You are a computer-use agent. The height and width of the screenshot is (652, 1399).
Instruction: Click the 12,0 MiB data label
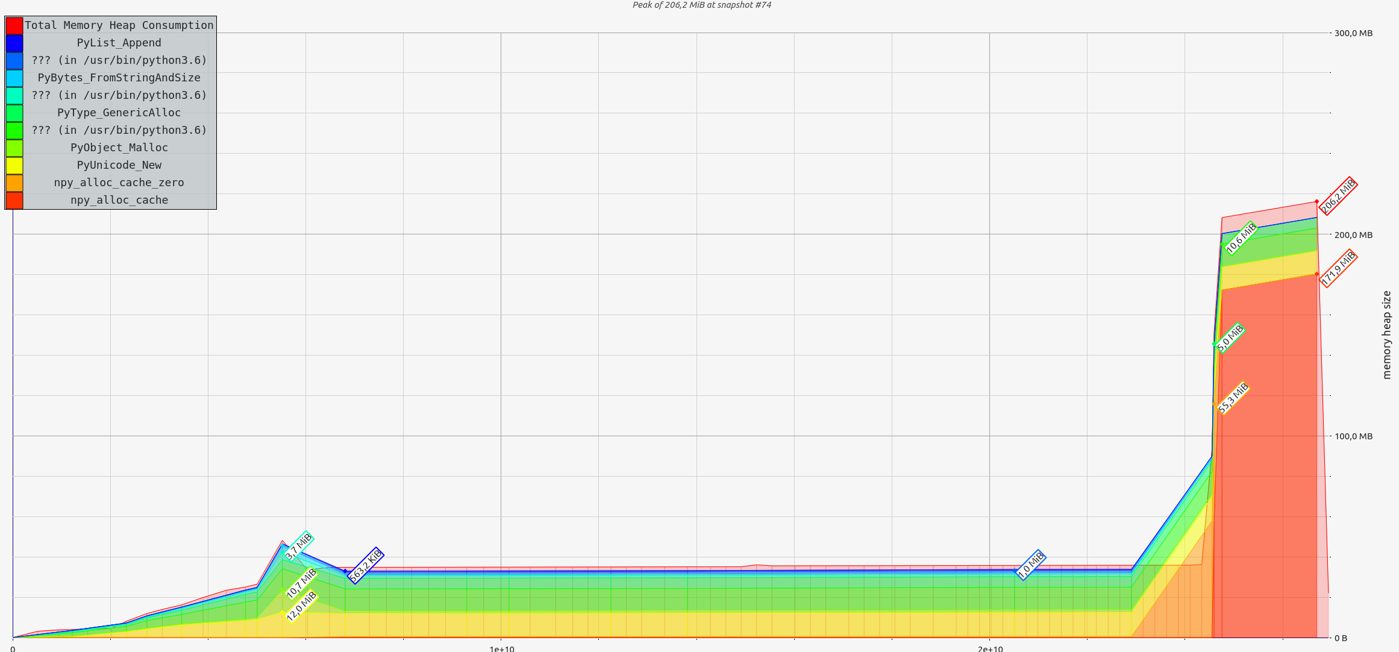click(x=301, y=606)
